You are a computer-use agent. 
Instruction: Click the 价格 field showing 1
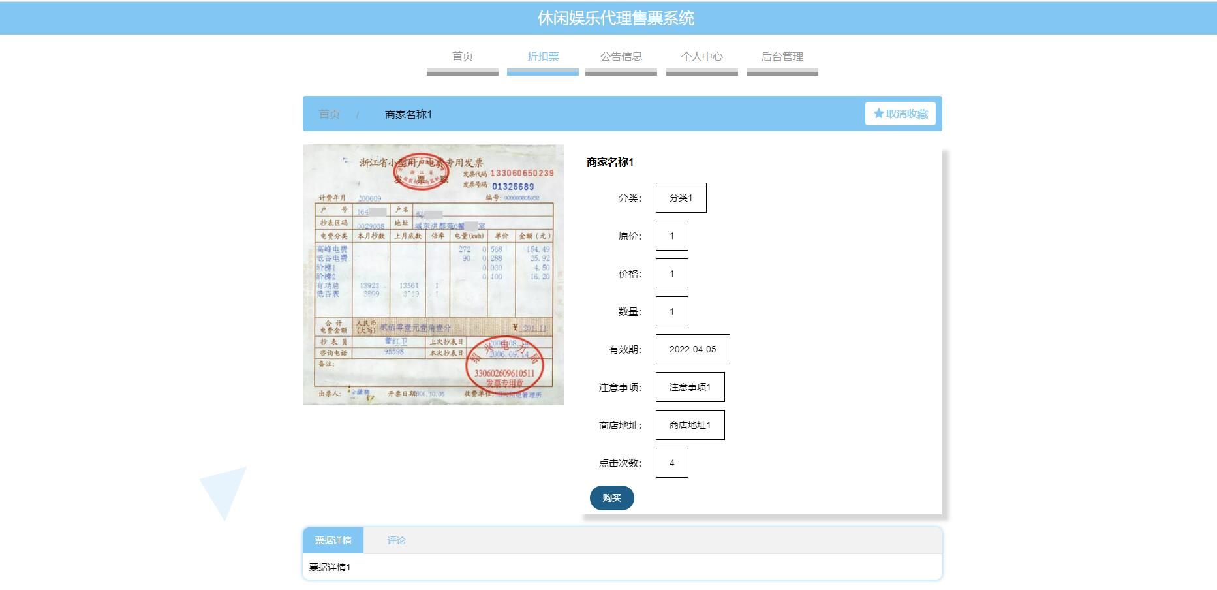(x=671, y=273)
